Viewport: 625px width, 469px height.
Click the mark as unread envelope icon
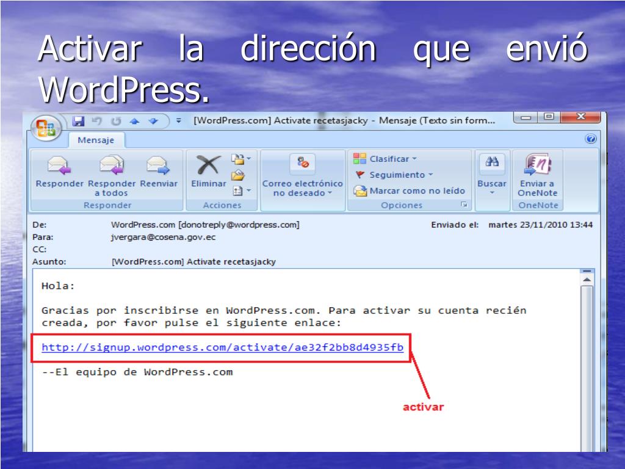point(360,191)
